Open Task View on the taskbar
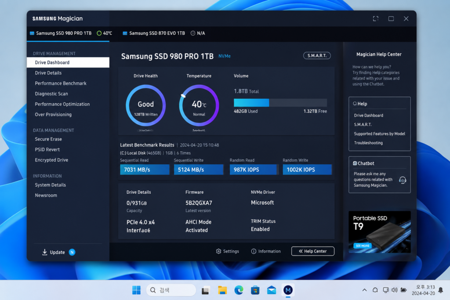Screen dimensions: 450x300 206,290
